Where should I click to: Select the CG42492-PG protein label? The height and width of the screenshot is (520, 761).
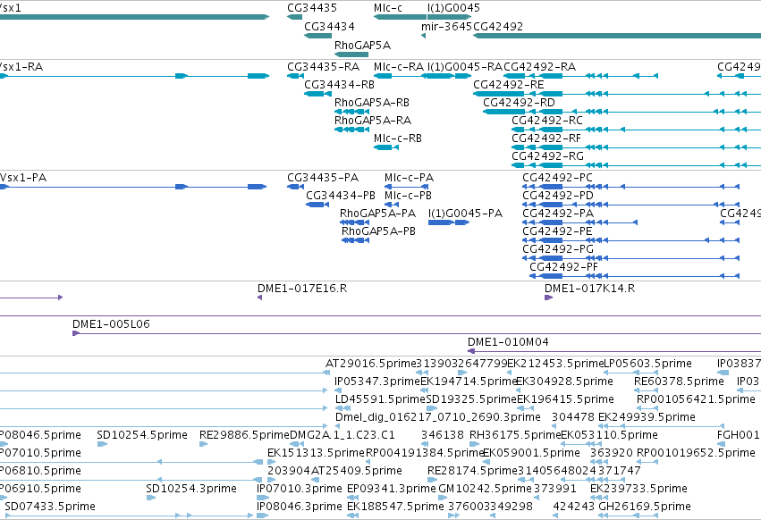(x=558, y=249)
